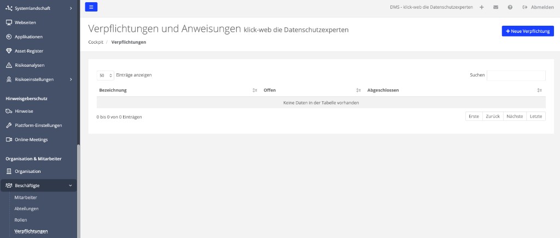Viewport: 560px width, 238px height.
Task: Open the envelope messages icon
Action: point(495,7)
